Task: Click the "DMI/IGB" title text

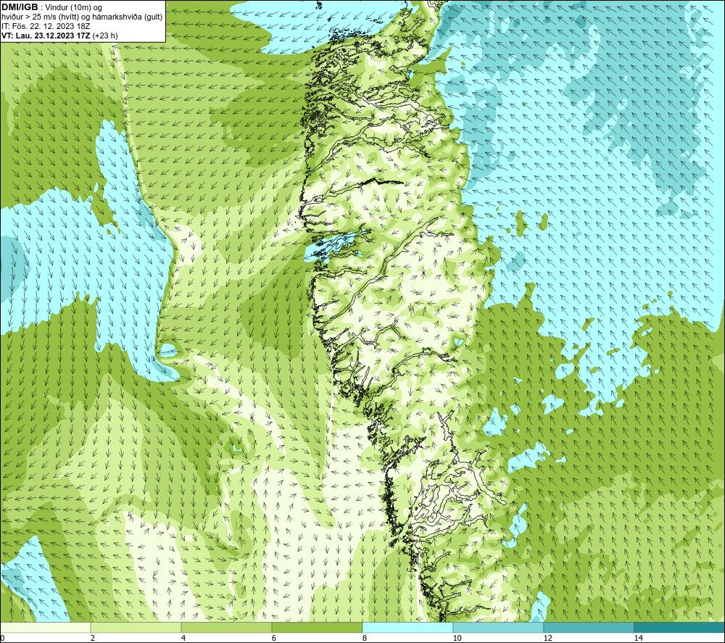Action: 20,7
